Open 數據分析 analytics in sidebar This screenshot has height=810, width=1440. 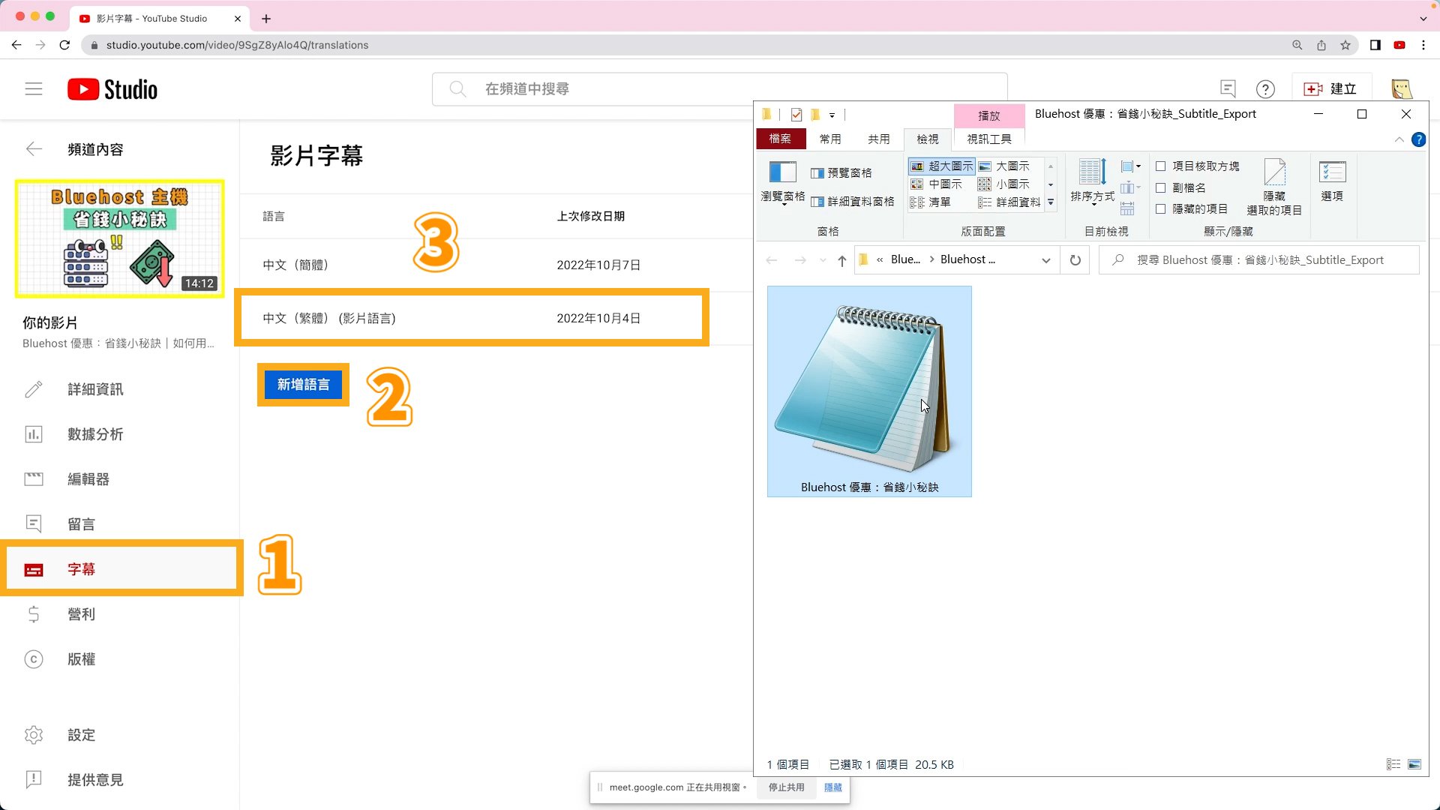point(120,434)
